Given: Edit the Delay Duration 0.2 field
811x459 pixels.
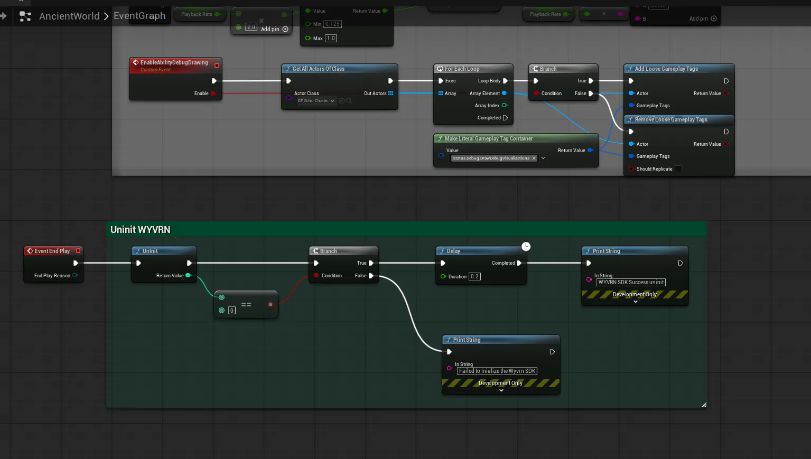Looking at the screenshot, I should (x=474, y=276).
